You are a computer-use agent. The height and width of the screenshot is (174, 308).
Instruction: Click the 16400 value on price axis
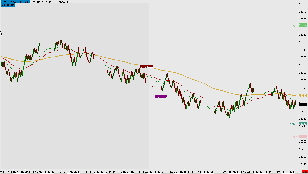[x=303, y=4]
